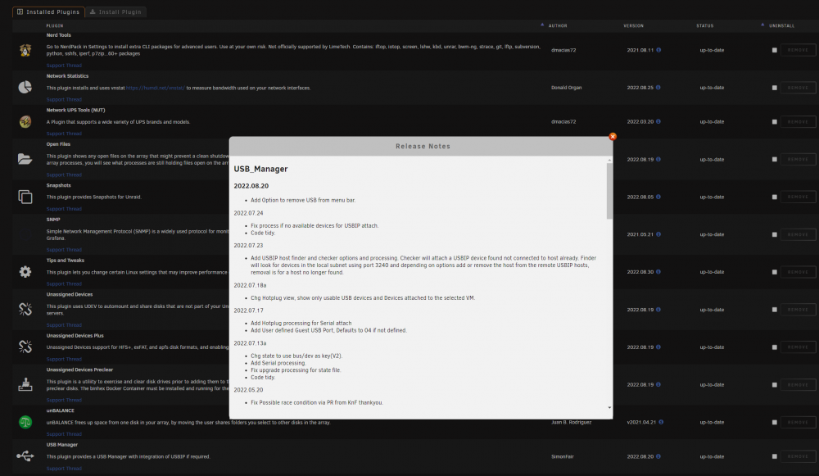Close the Release Notes dialog
Viewport: 819px width, 476px height.
613,136
